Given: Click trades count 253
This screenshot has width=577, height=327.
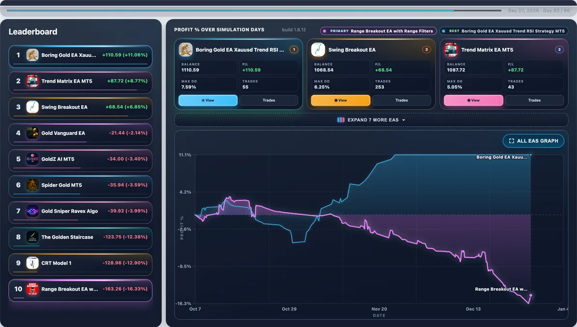Looking at the screenshot, I should (380, 87).
